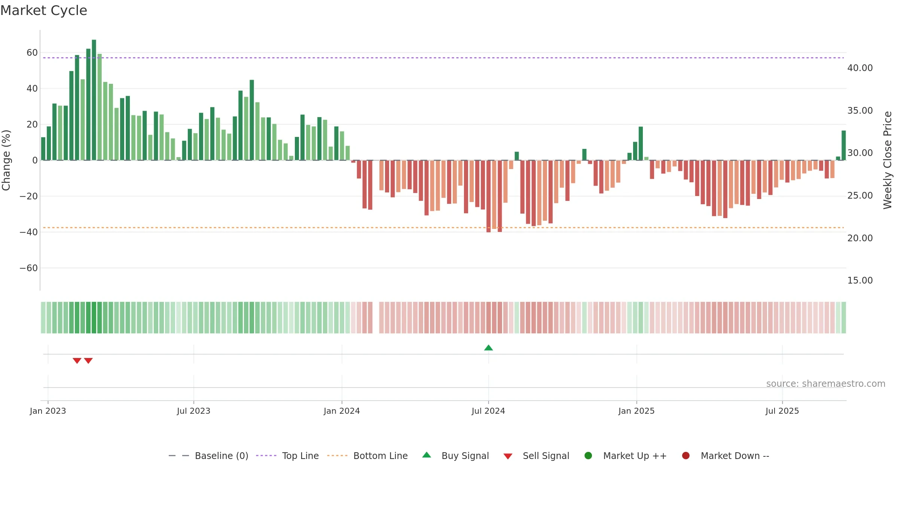
Task: Click the 20.00 weekly close price tick
Action: click(860, 238)
